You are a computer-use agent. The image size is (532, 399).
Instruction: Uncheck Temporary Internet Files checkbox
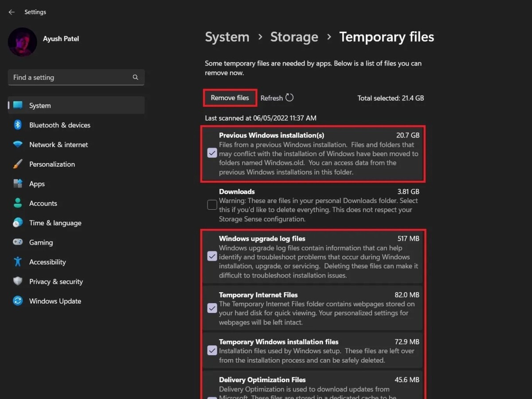coord(212,308)
